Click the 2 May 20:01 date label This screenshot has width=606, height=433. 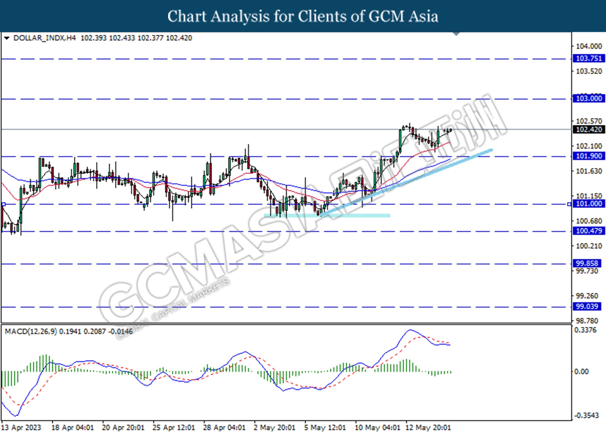tap(274, 428)
